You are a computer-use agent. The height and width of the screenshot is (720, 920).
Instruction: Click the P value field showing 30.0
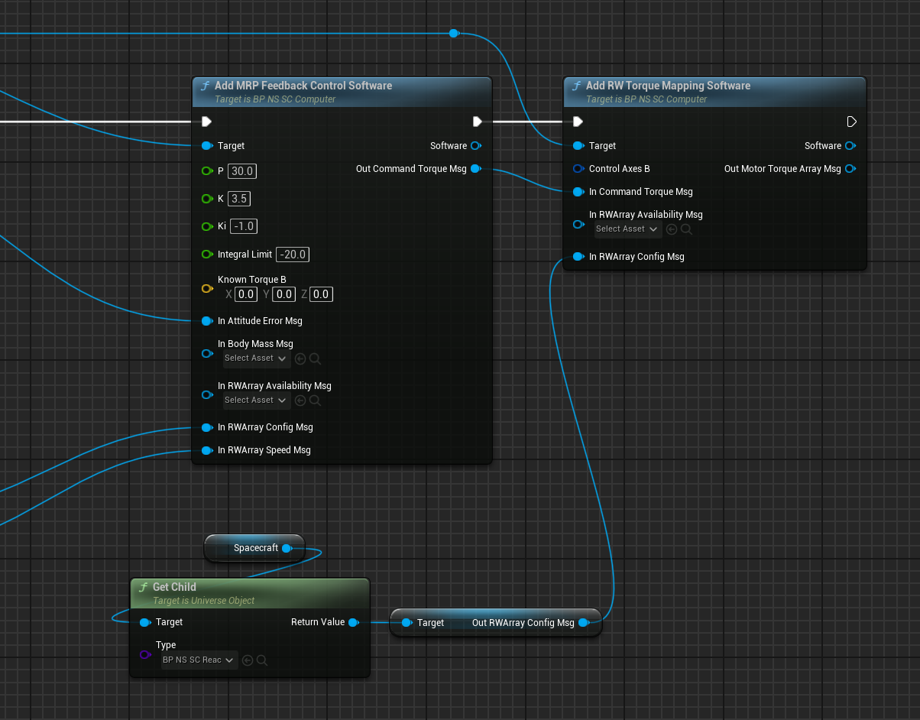(x=242, y=171)
